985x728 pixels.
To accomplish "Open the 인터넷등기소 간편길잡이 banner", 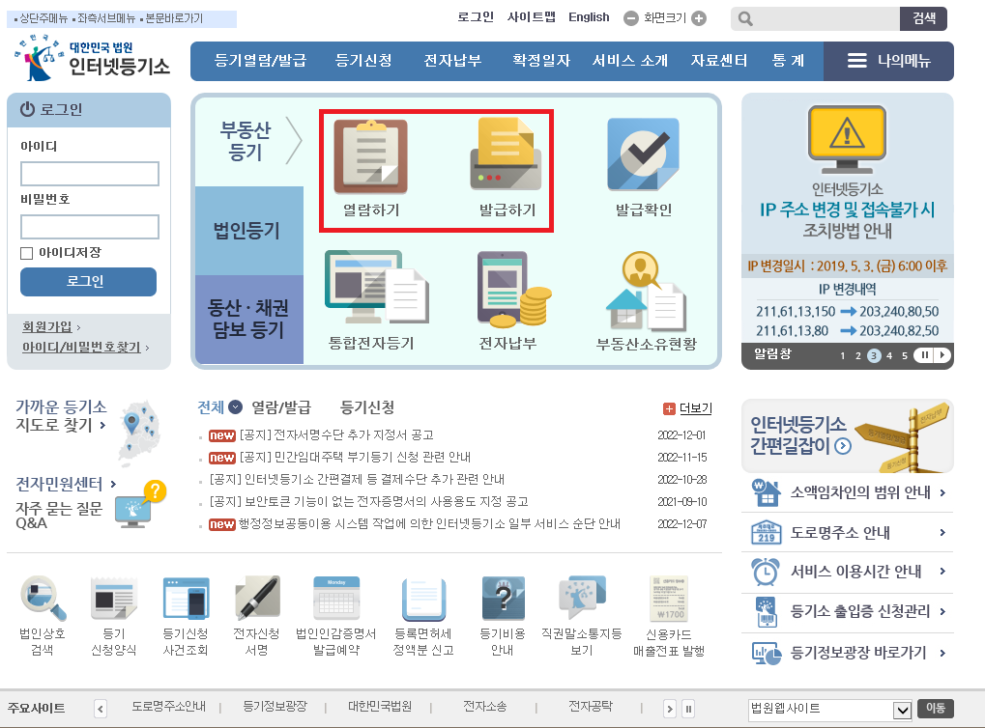I will pyautogui.click(x=848, y=436).
